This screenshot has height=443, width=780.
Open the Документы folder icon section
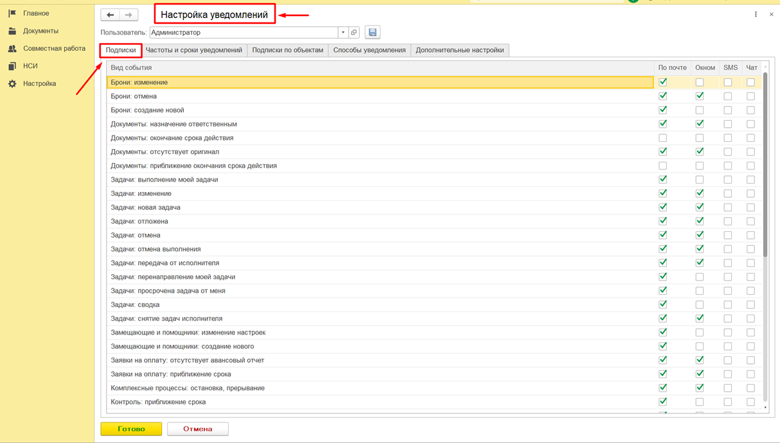[12, 31]
